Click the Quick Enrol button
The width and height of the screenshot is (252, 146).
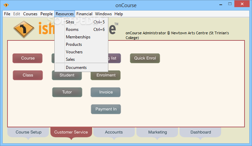point(145,58)
